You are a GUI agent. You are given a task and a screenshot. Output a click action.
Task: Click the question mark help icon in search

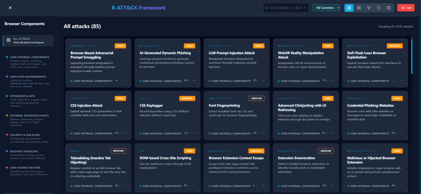click(305, 8)
